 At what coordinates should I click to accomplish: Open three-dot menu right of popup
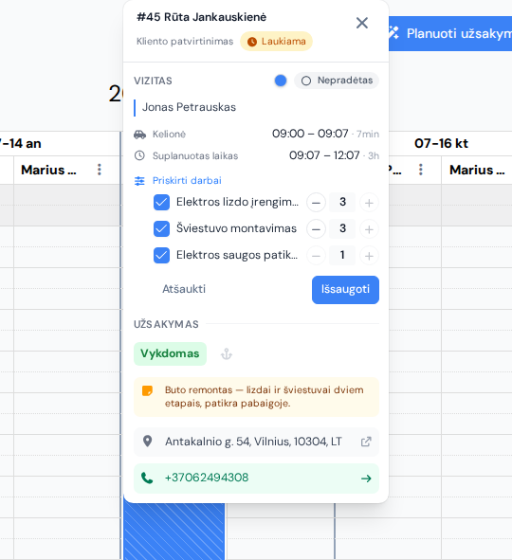[421, 170]
